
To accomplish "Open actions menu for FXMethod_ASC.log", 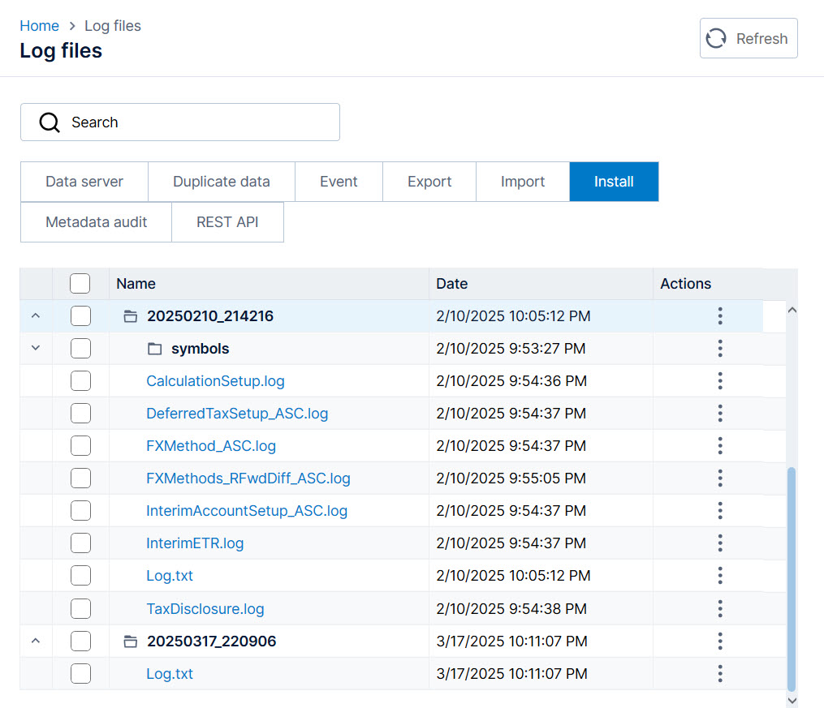I will click(x=719, y=446).
